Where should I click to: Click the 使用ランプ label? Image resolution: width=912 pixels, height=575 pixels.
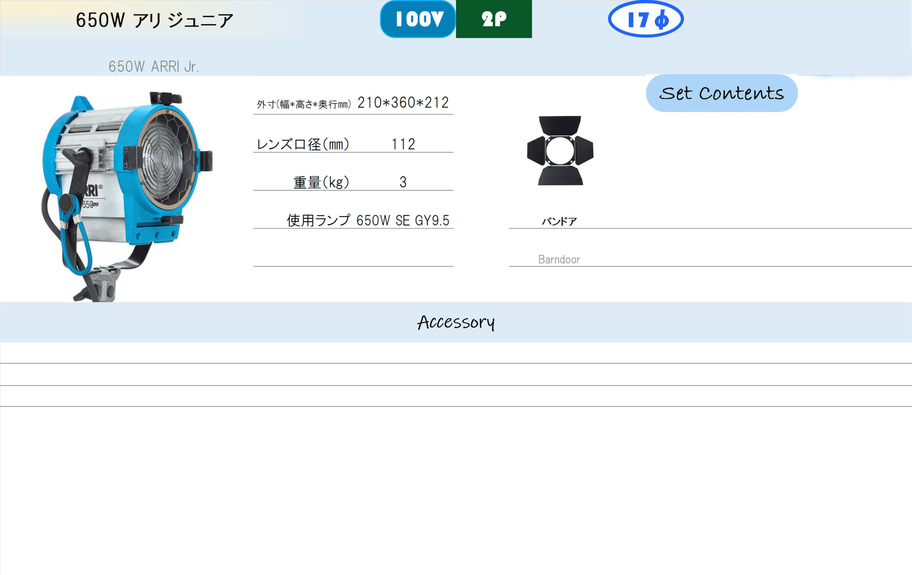[x=318, y=220]
